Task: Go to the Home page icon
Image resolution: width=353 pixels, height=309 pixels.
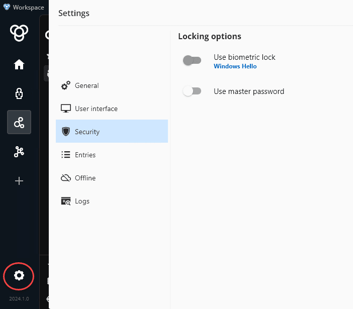Action: point(19,64)
